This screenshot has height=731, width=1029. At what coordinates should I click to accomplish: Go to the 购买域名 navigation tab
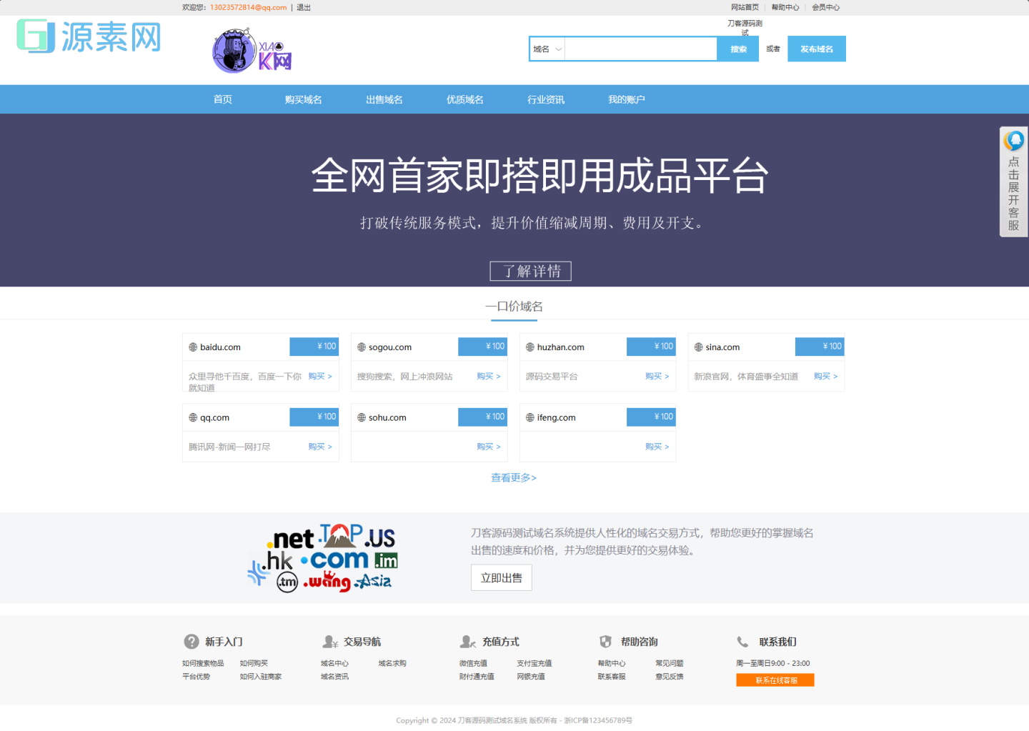[303, 99]
